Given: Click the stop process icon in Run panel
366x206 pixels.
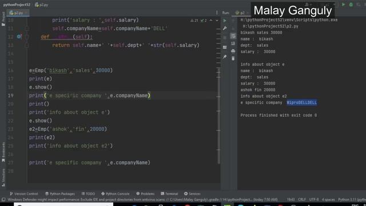Looking at the screenshot, I should (x=225, y=37).
